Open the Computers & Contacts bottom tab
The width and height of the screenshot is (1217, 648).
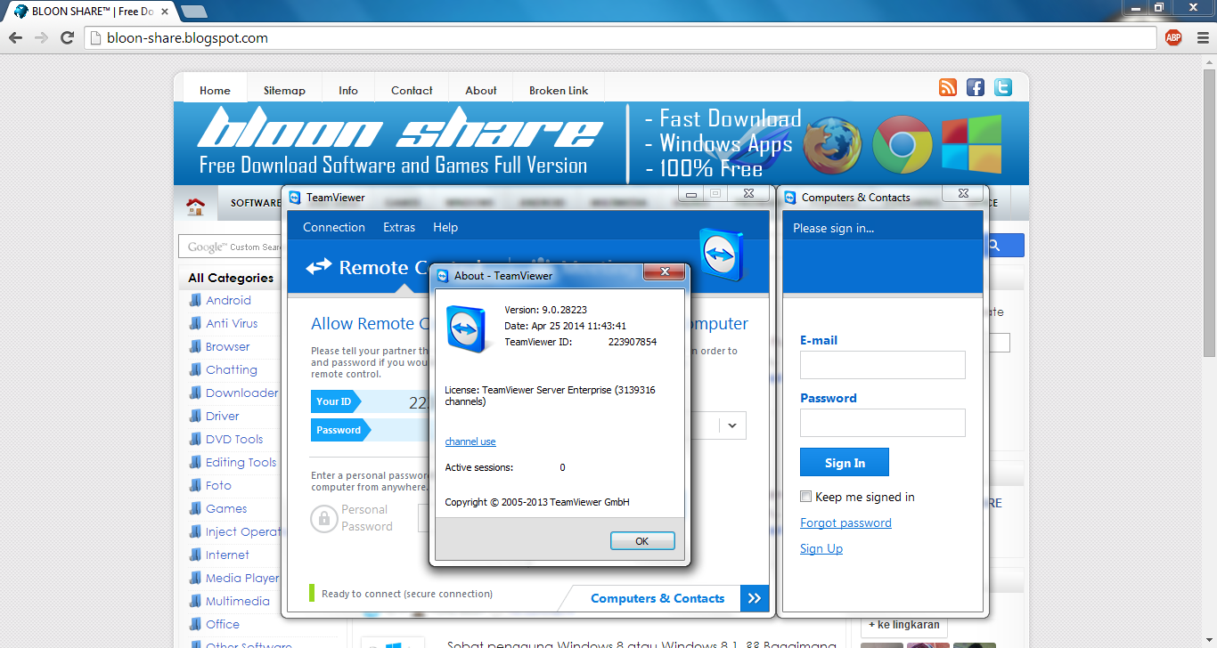658,598
